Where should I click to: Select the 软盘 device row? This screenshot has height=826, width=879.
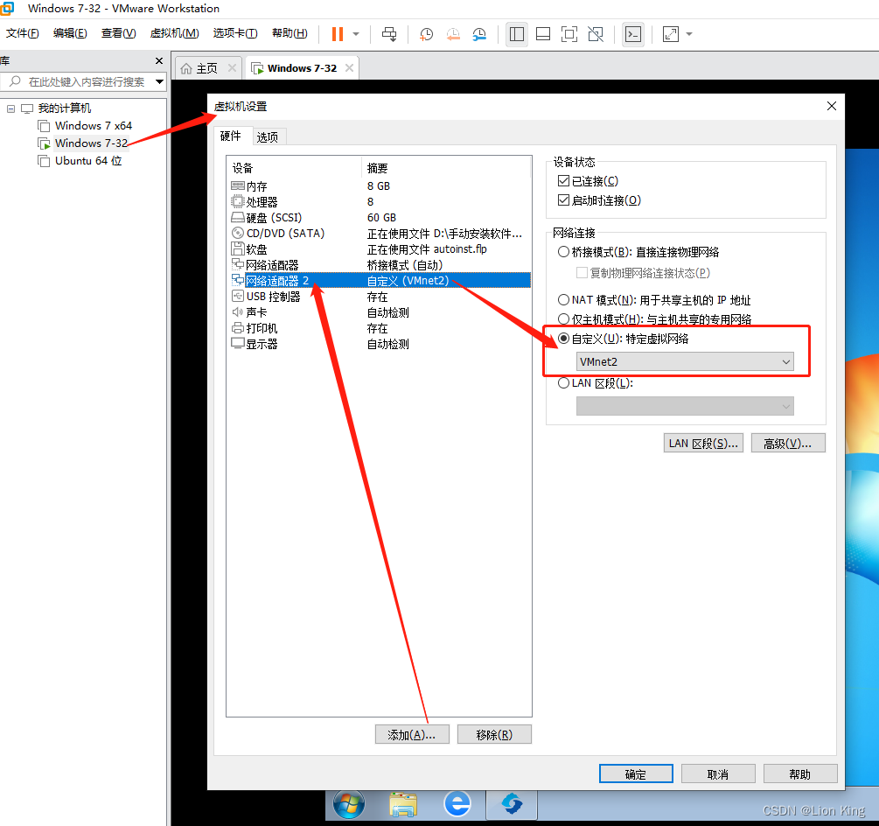click(379, 249)
